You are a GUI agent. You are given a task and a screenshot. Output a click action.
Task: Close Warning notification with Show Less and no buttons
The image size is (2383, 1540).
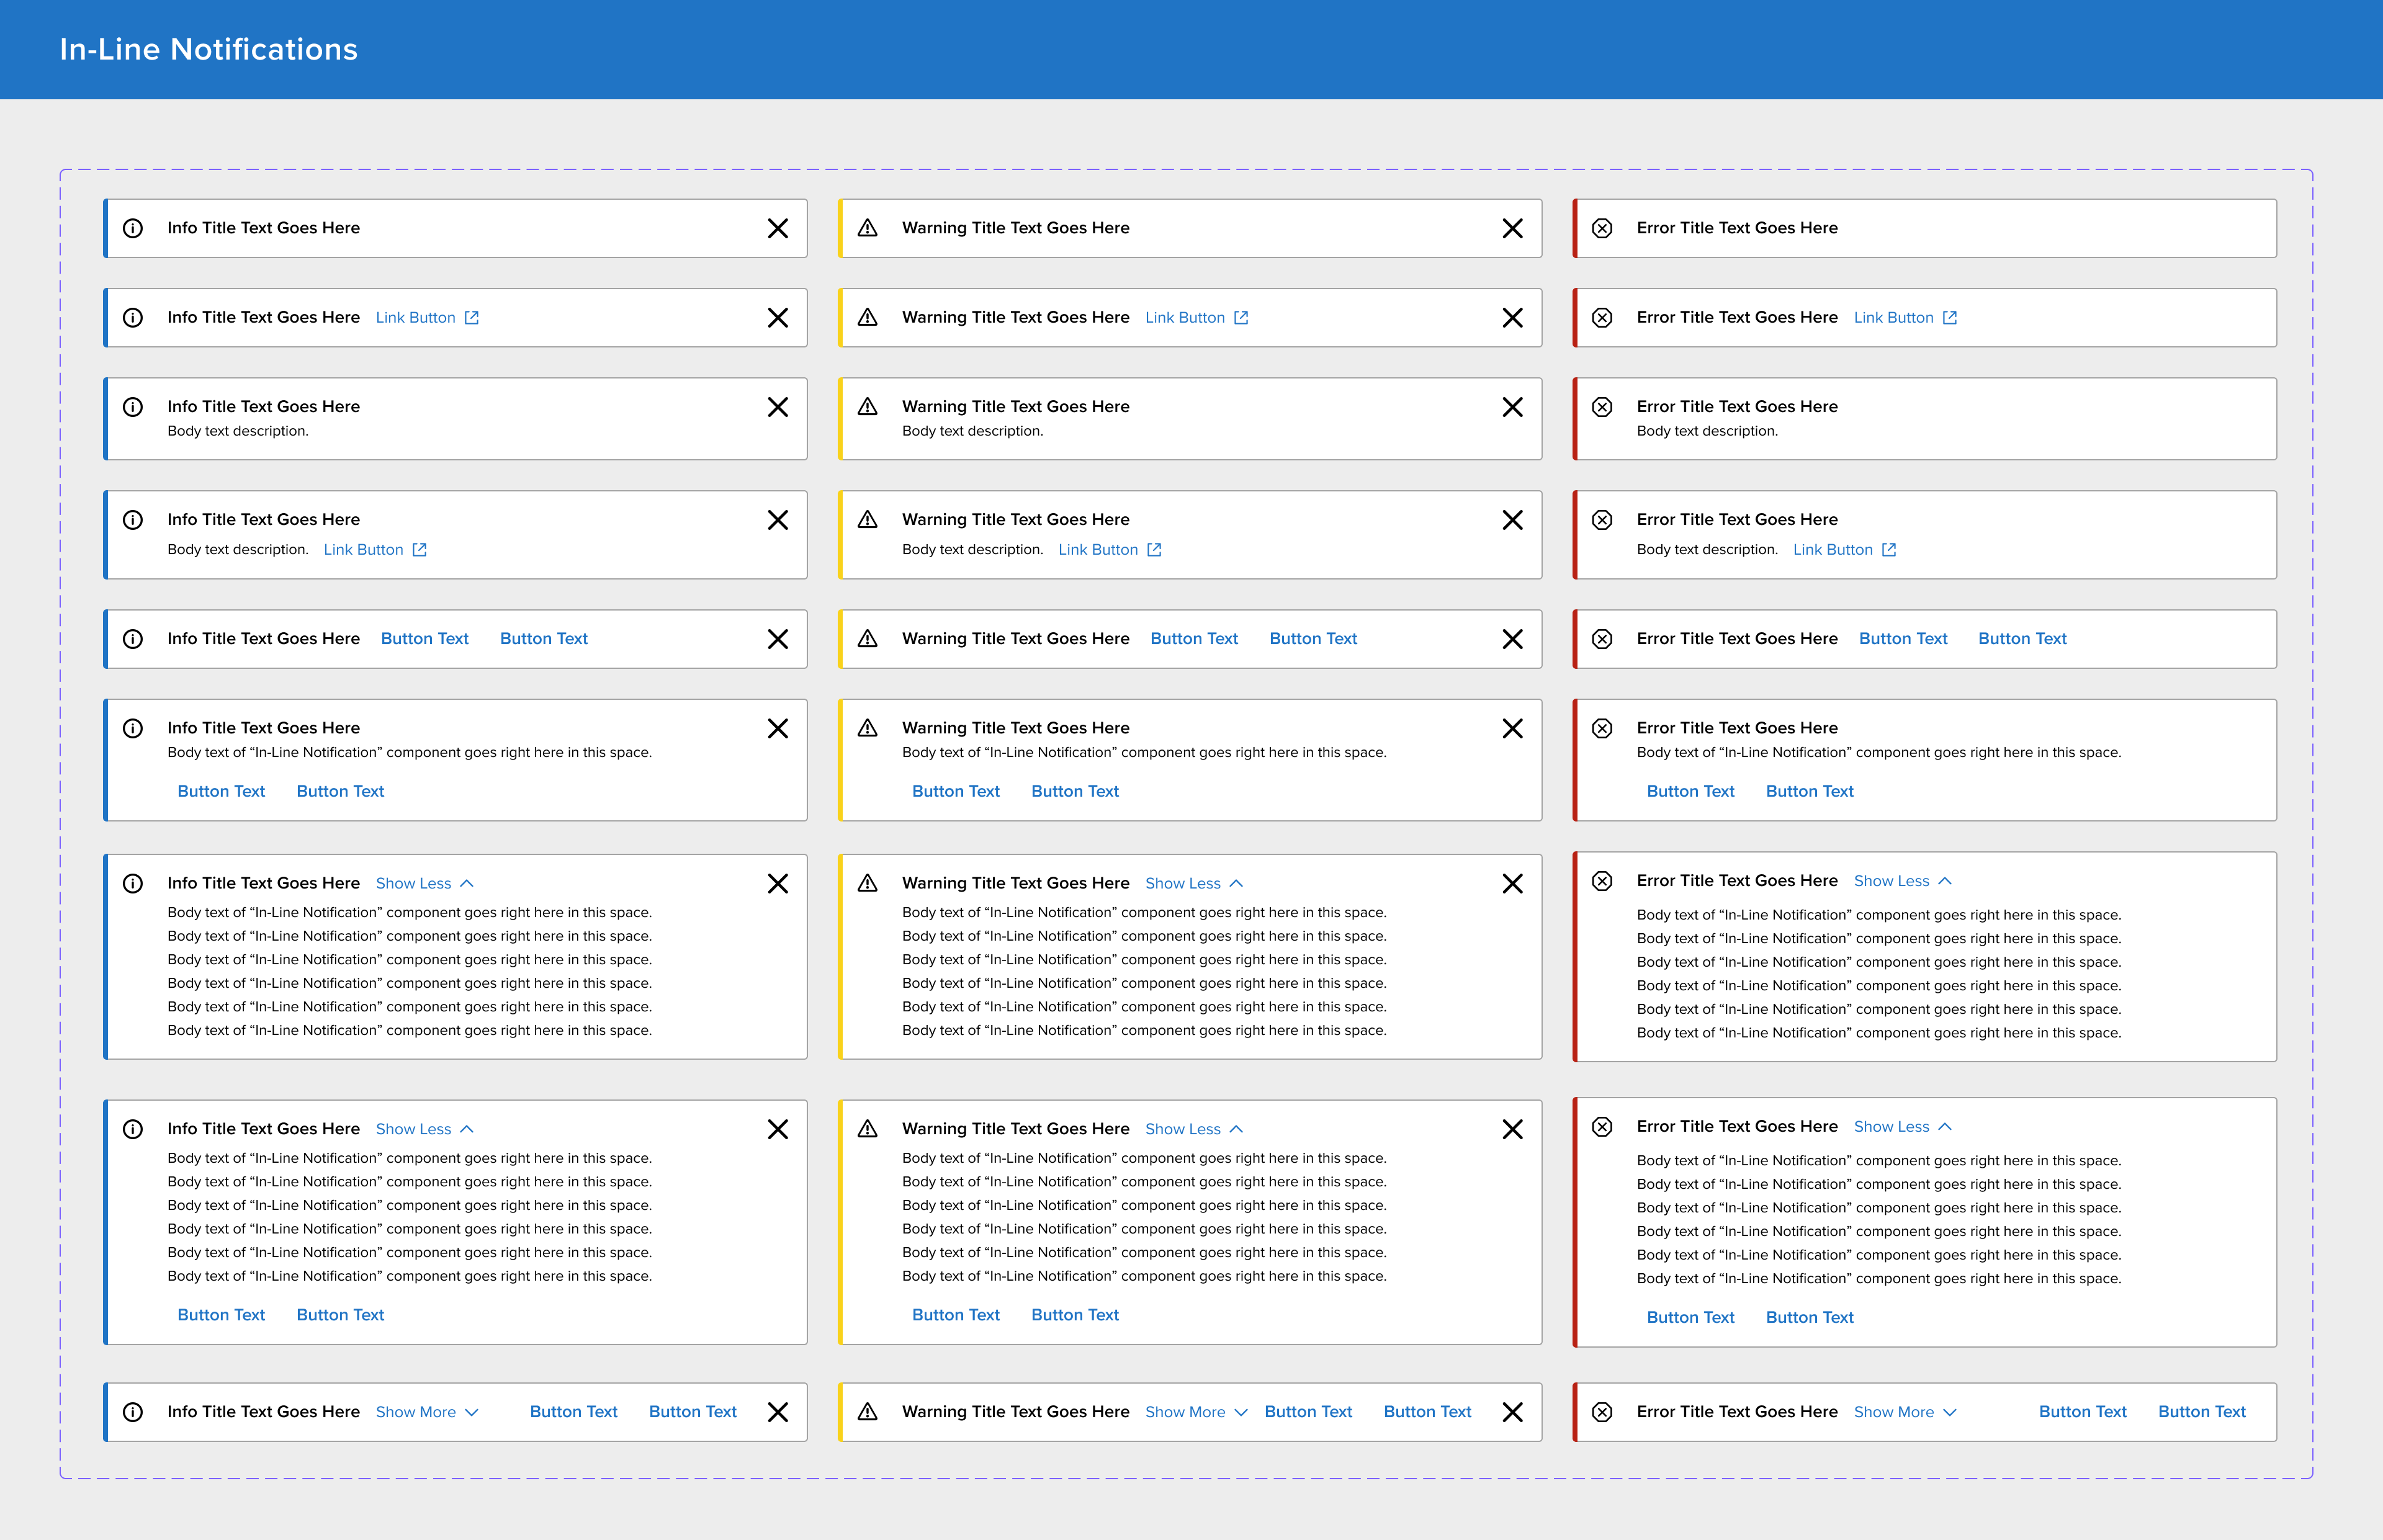click(x=1512, y=883)
